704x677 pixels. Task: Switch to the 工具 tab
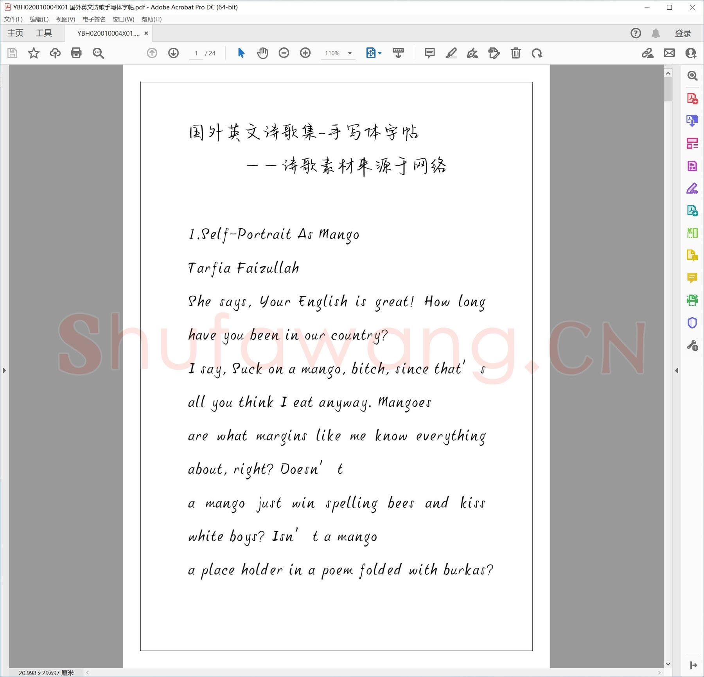(44, 33)
